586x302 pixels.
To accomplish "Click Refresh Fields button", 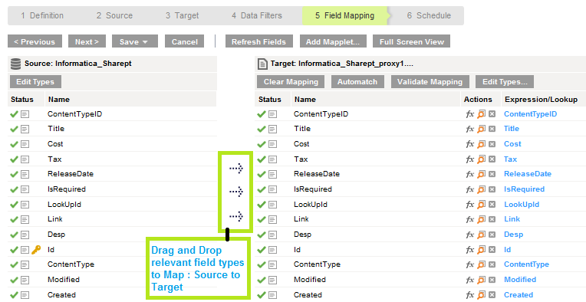I will click(258, 41).
